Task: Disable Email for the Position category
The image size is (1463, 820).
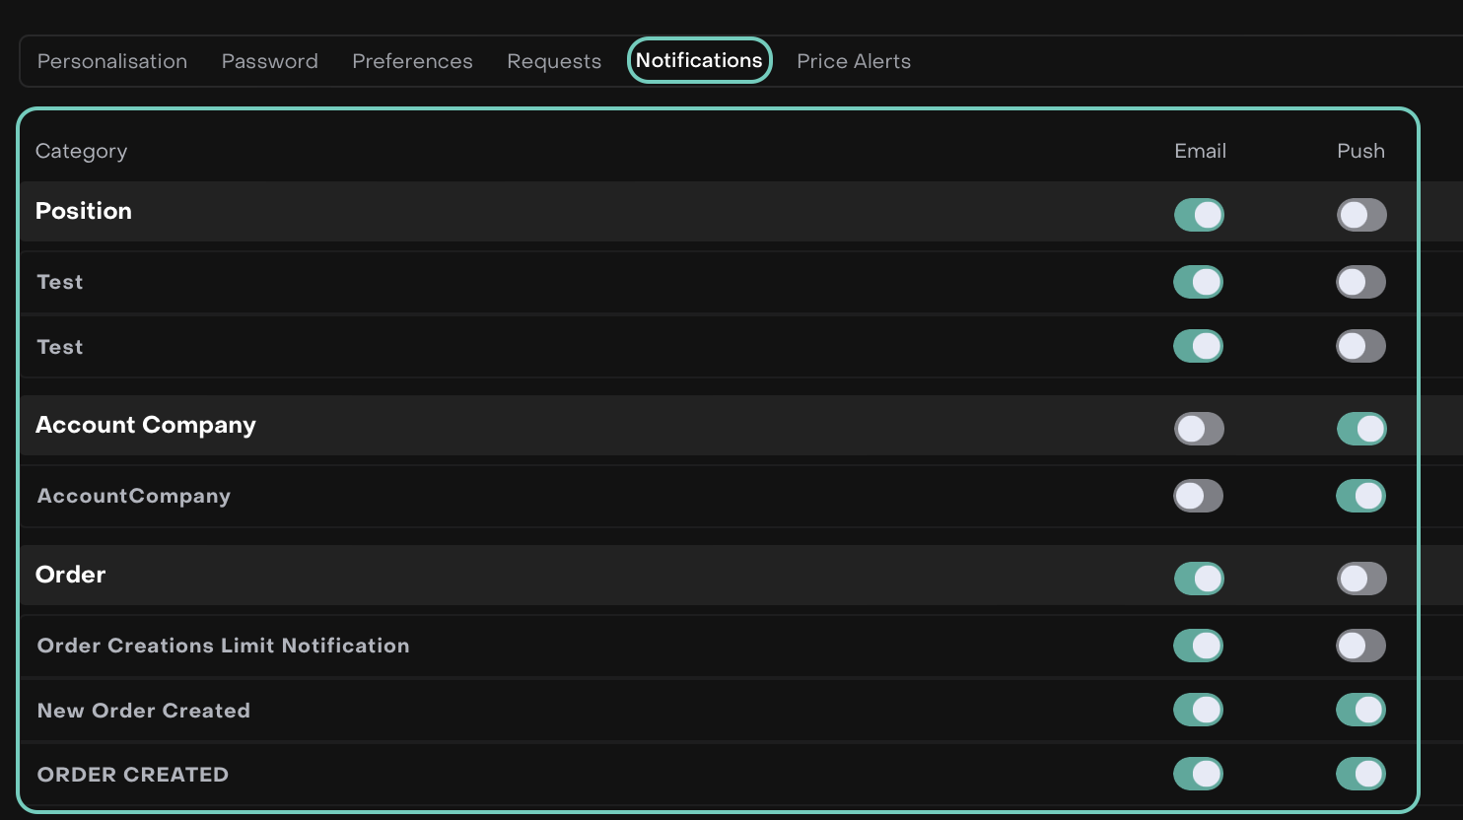Action: 1198,215
